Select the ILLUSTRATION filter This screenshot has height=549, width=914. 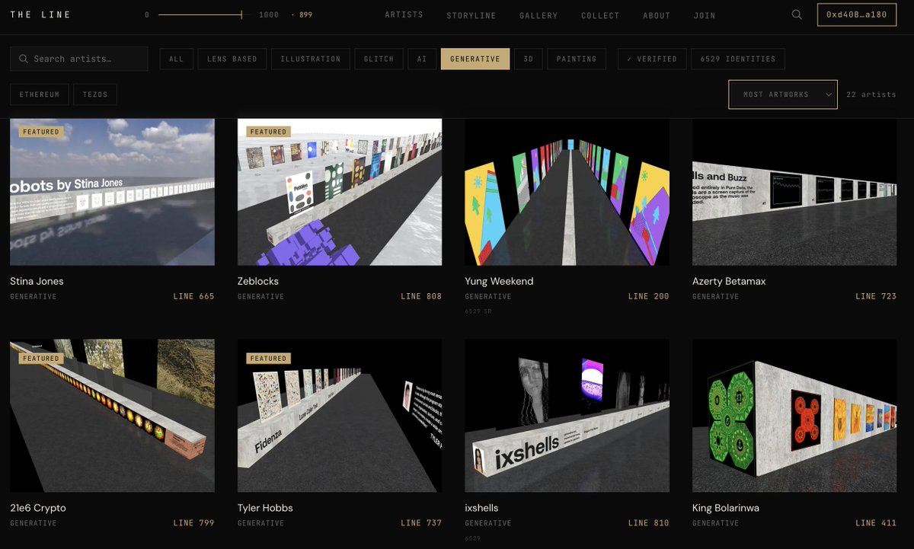tap(311, 59)
